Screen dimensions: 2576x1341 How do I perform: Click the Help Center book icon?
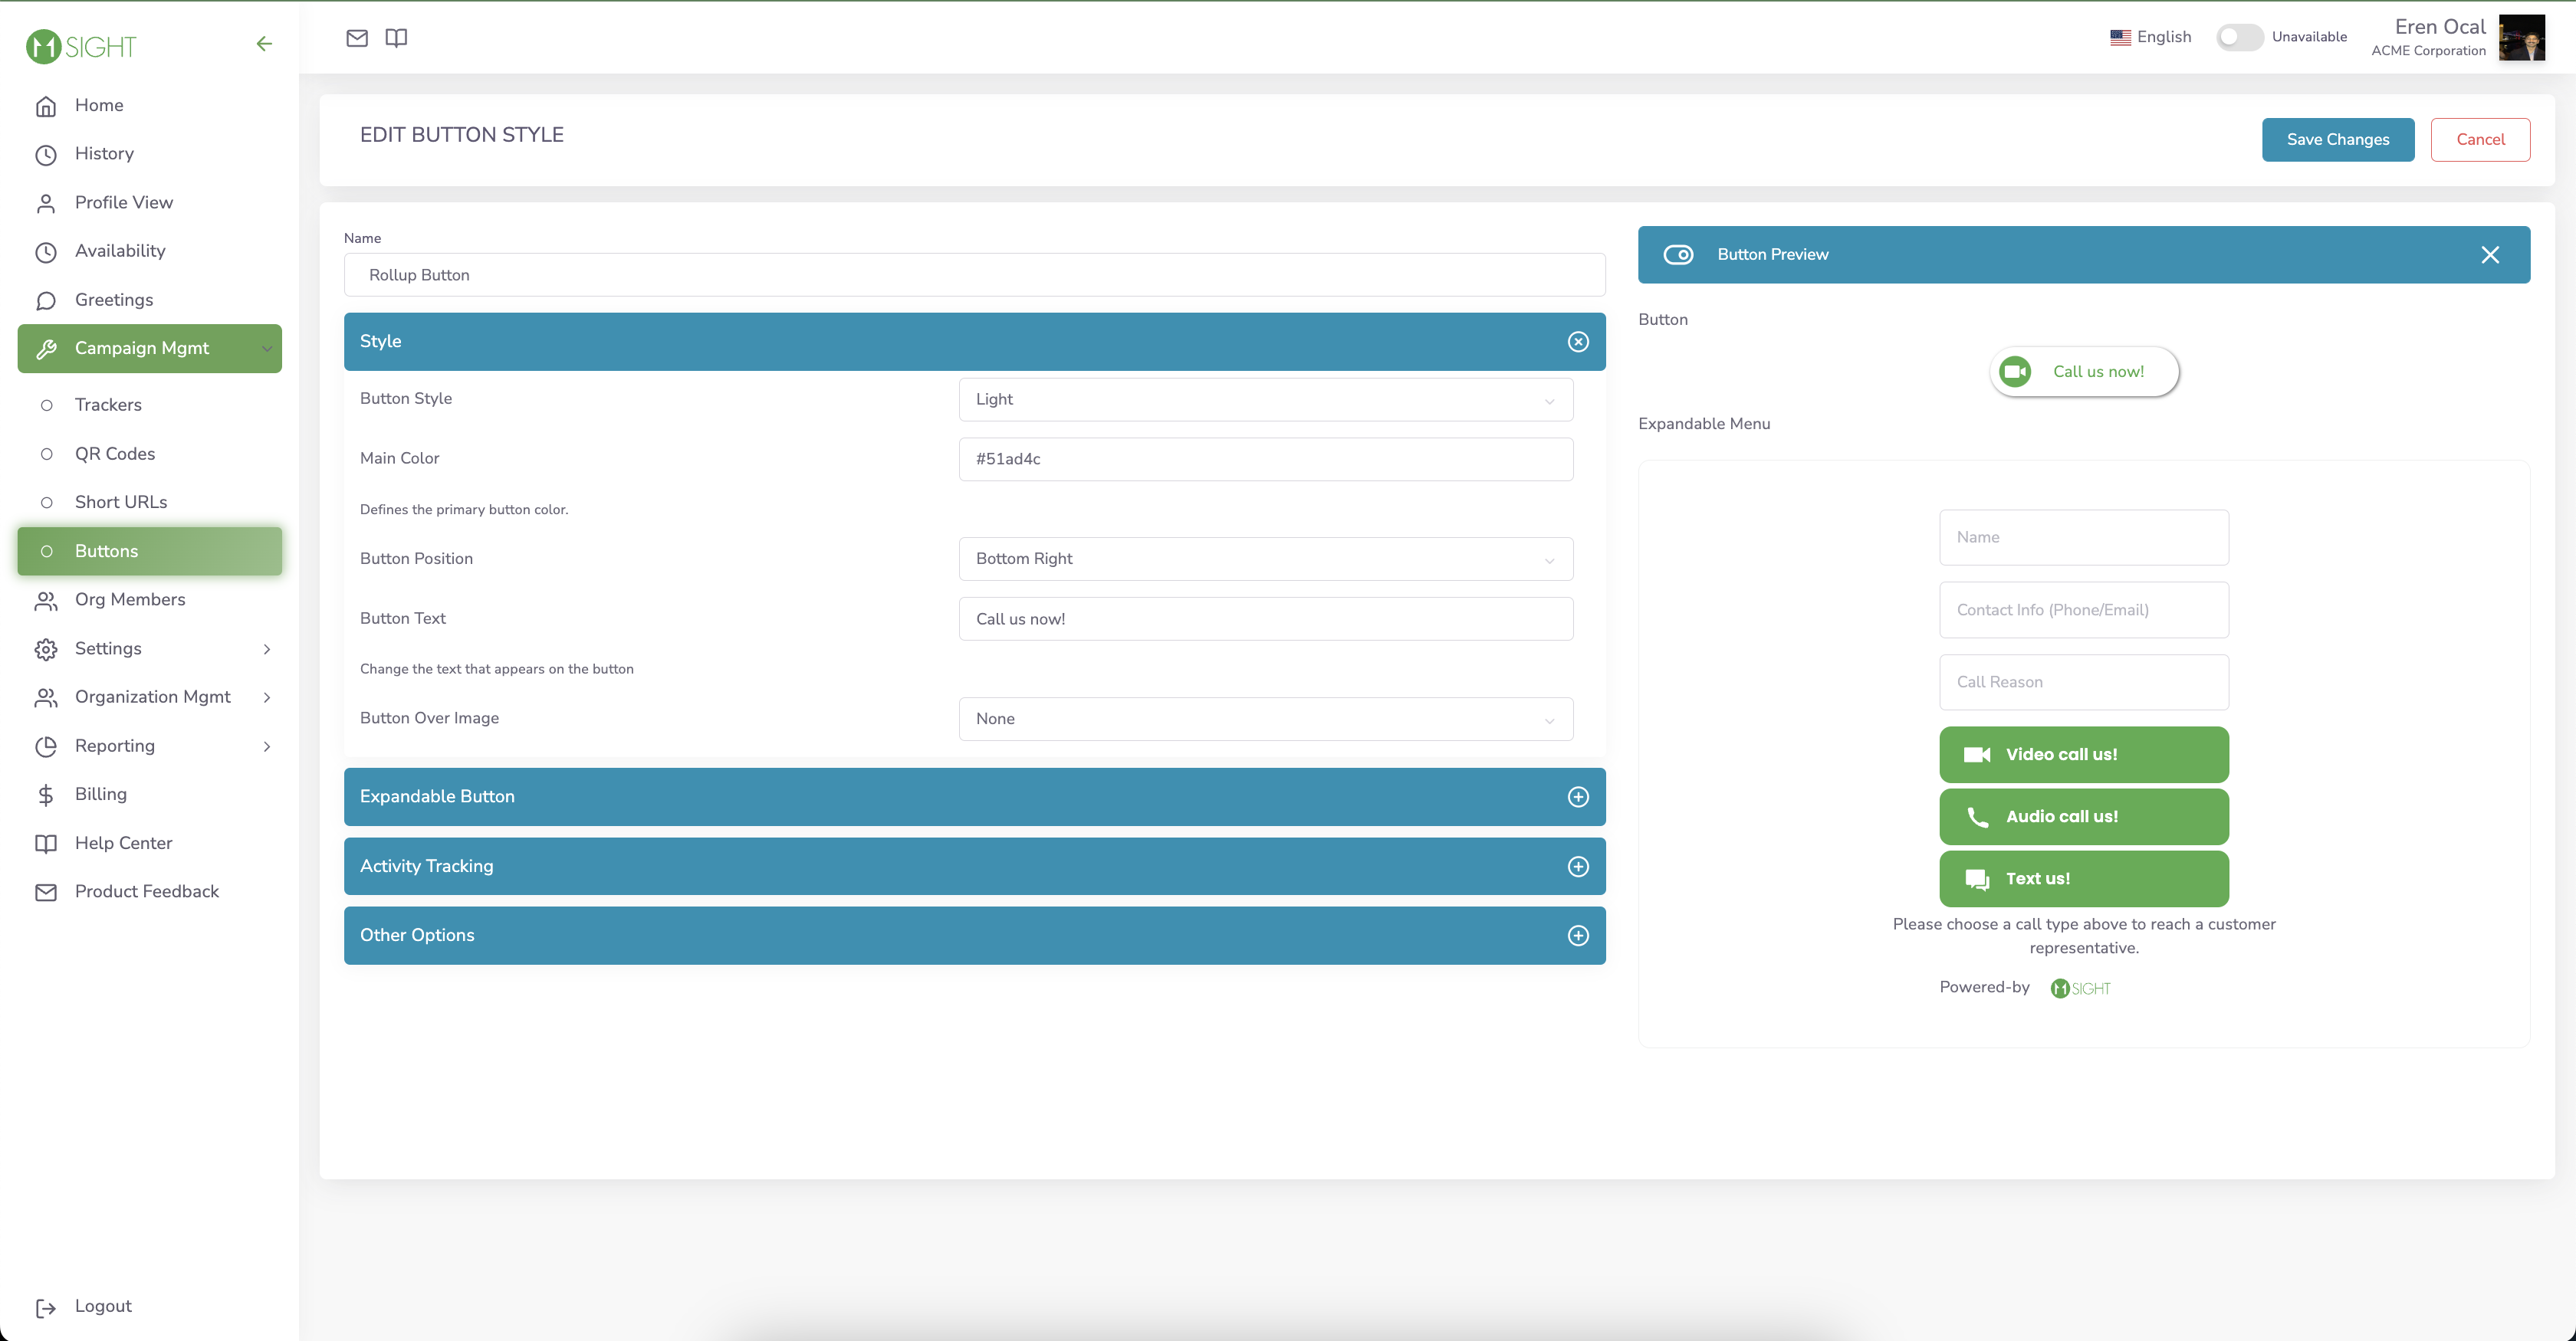pos(46,844)
